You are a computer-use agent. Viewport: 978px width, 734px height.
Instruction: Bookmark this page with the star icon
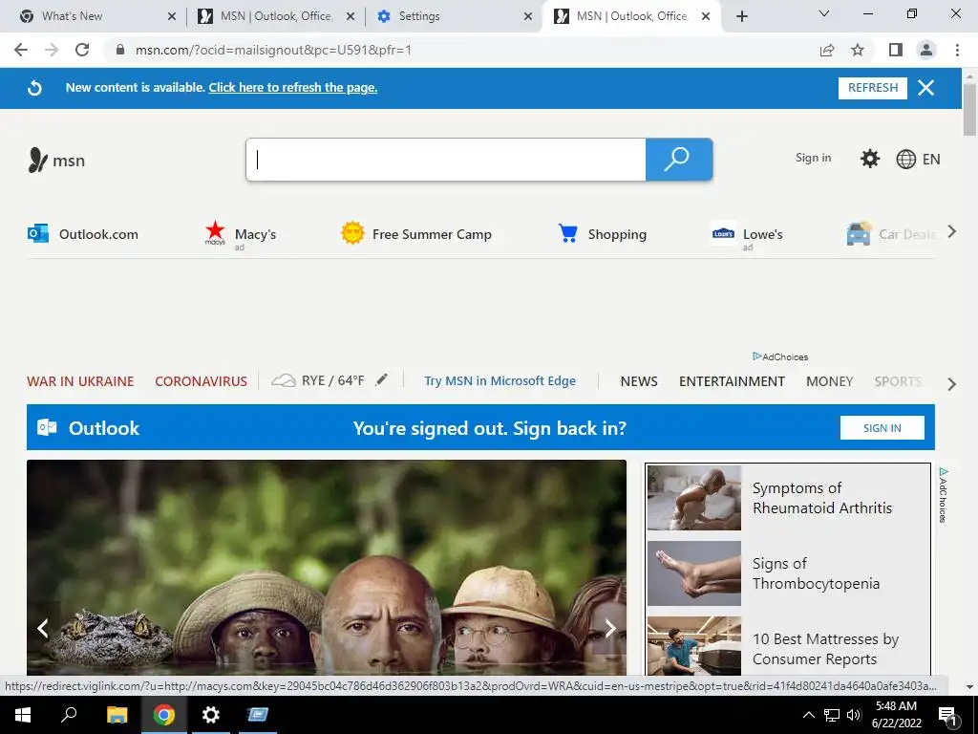pos(858,50)
